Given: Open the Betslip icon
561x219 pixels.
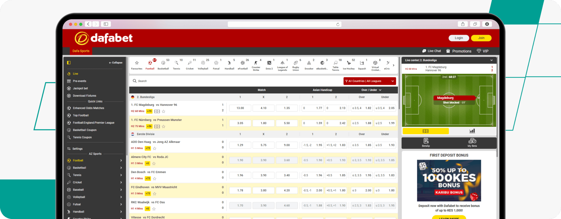Looking at the screenshot, I should pos(426,143).
